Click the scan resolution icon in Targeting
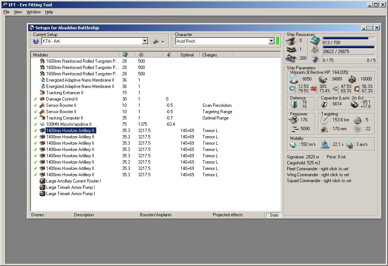This screenshot has height=266, width=388. click(324, 129)
